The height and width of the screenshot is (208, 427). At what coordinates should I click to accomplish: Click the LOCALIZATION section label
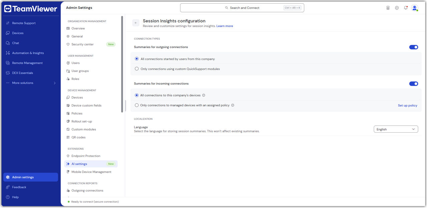143,119
